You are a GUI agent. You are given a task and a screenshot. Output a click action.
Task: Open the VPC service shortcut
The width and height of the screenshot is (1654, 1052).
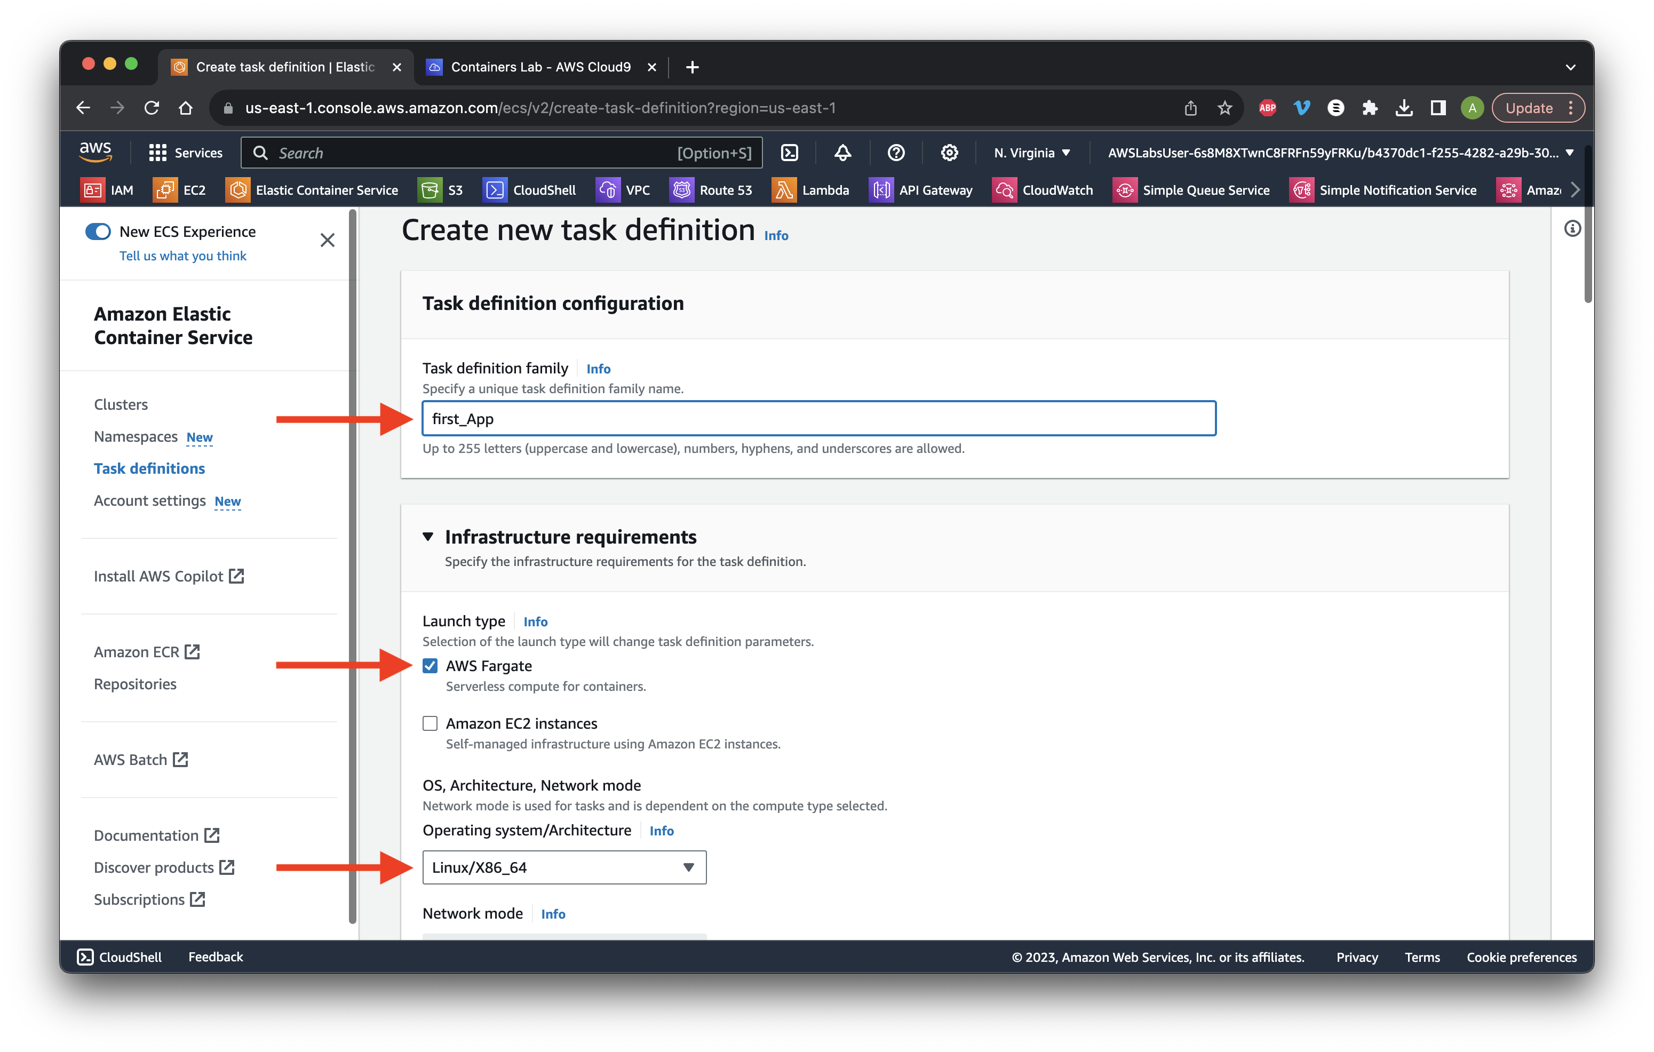[x=623, y=190]
